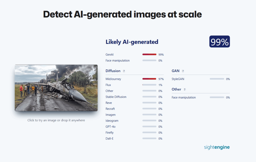The width and height of the screenshot is (256, 162).
Task: Select the MidJourney label
Action: click(x=113, y=79)
